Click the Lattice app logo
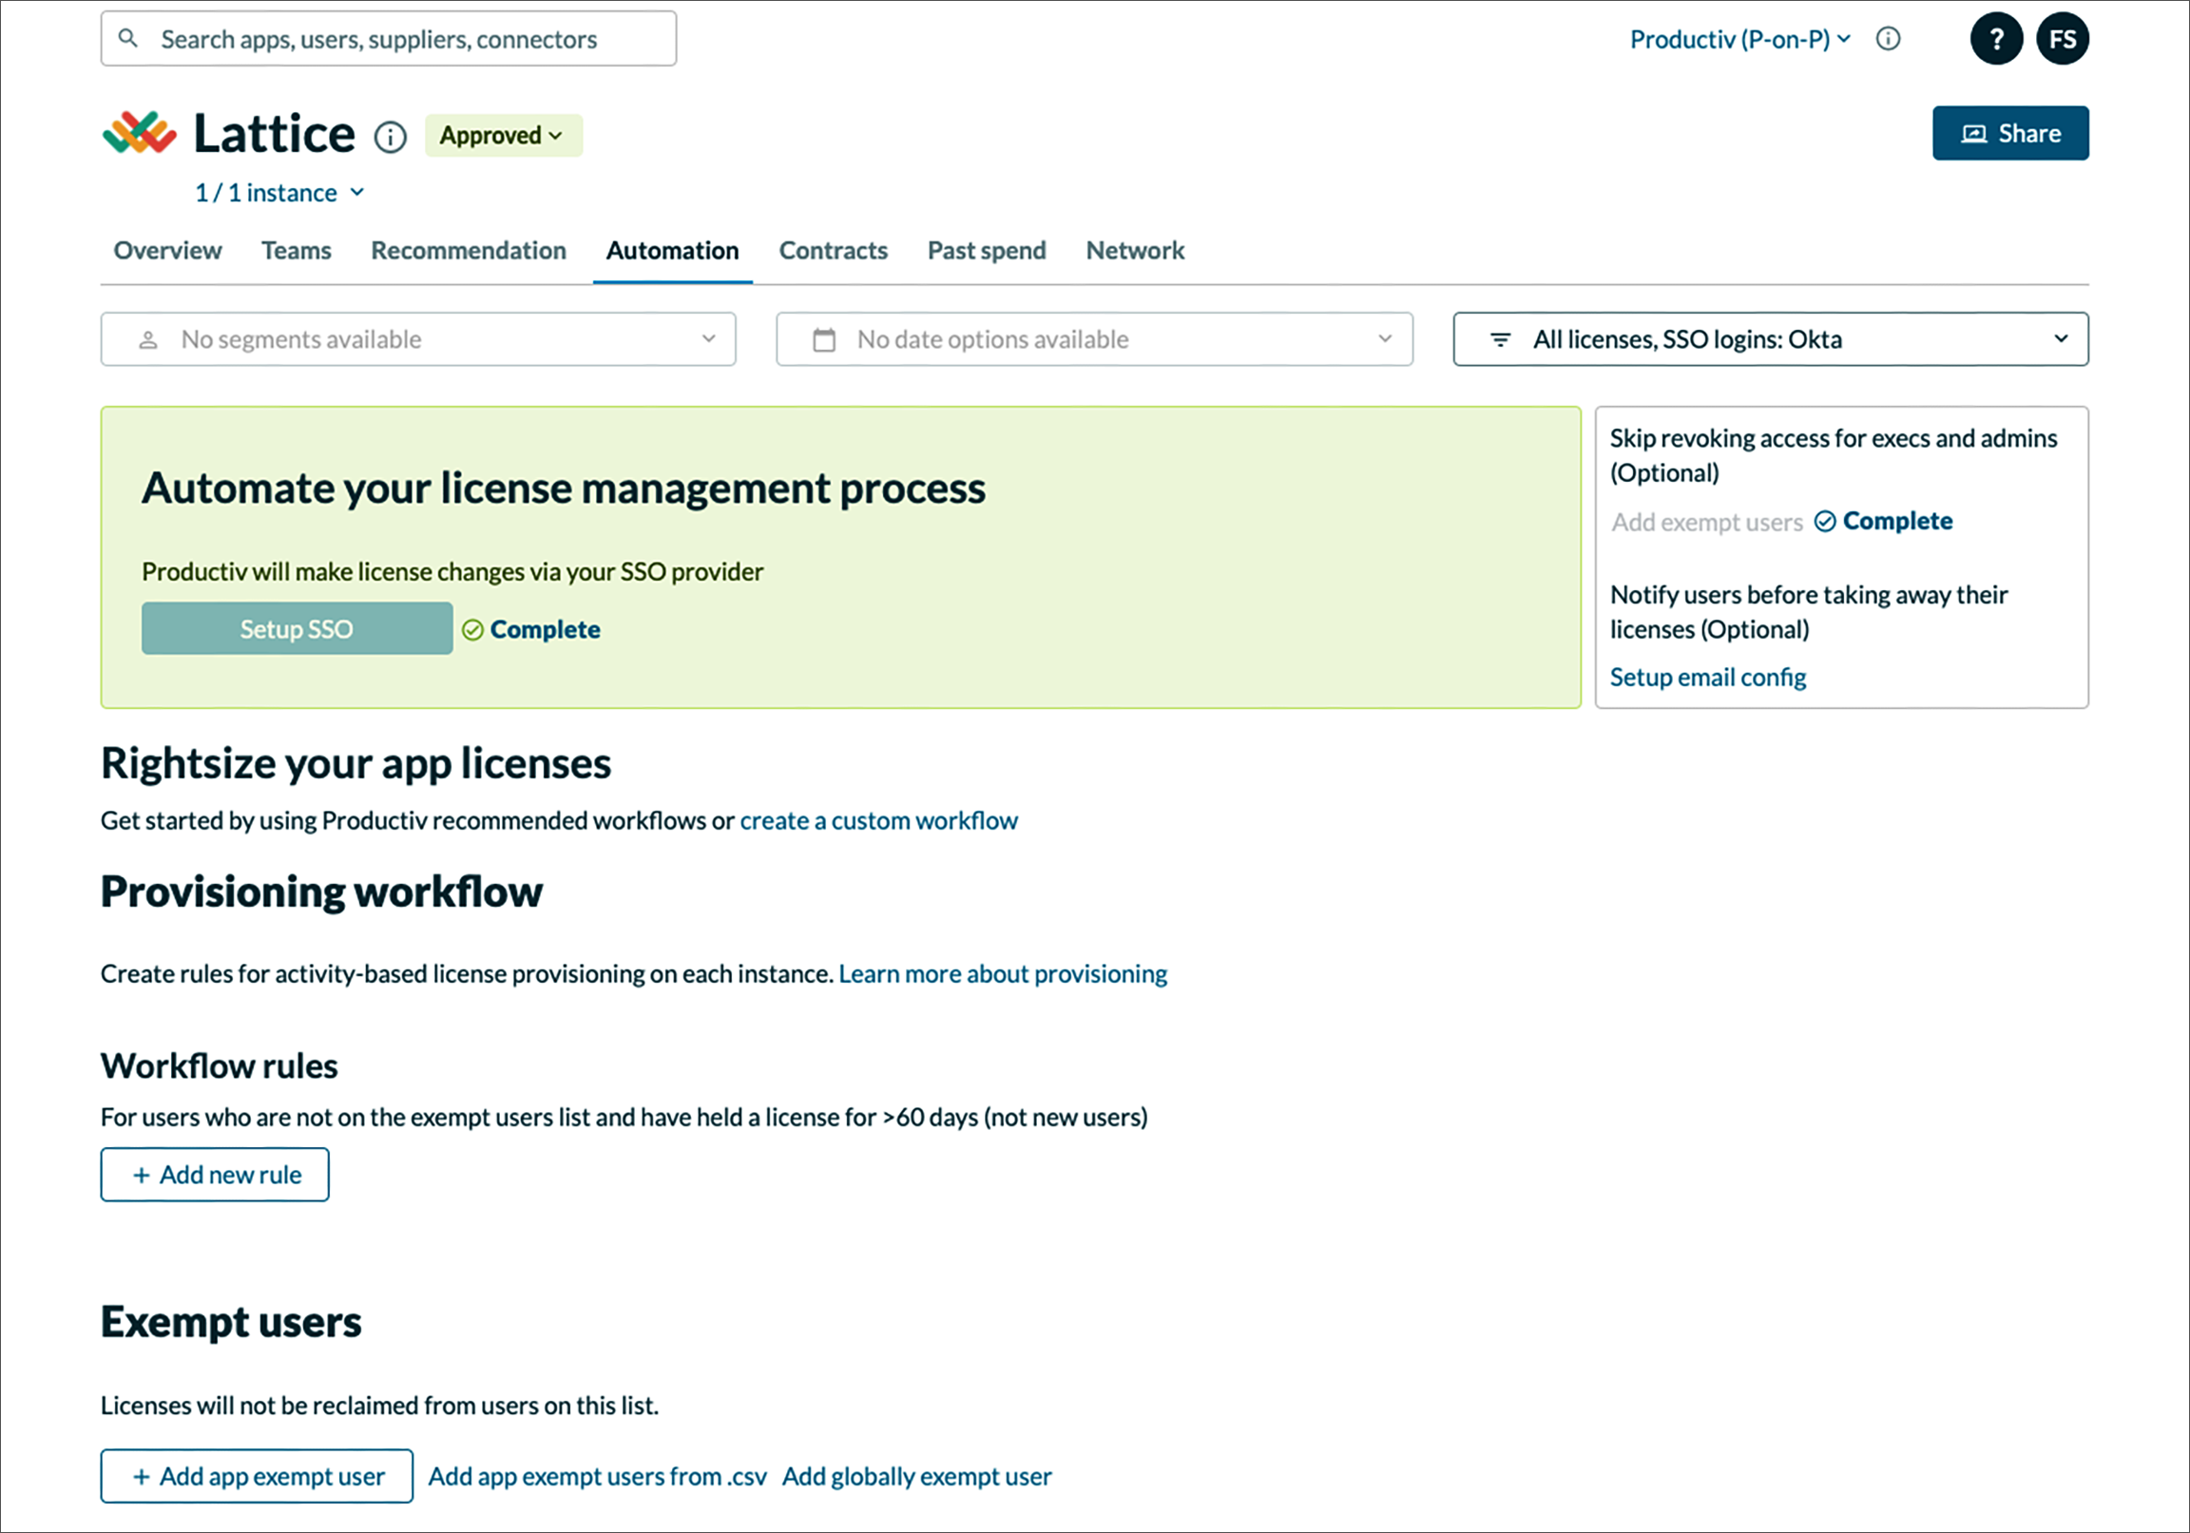2190x1533 pixels. [140, 134]
